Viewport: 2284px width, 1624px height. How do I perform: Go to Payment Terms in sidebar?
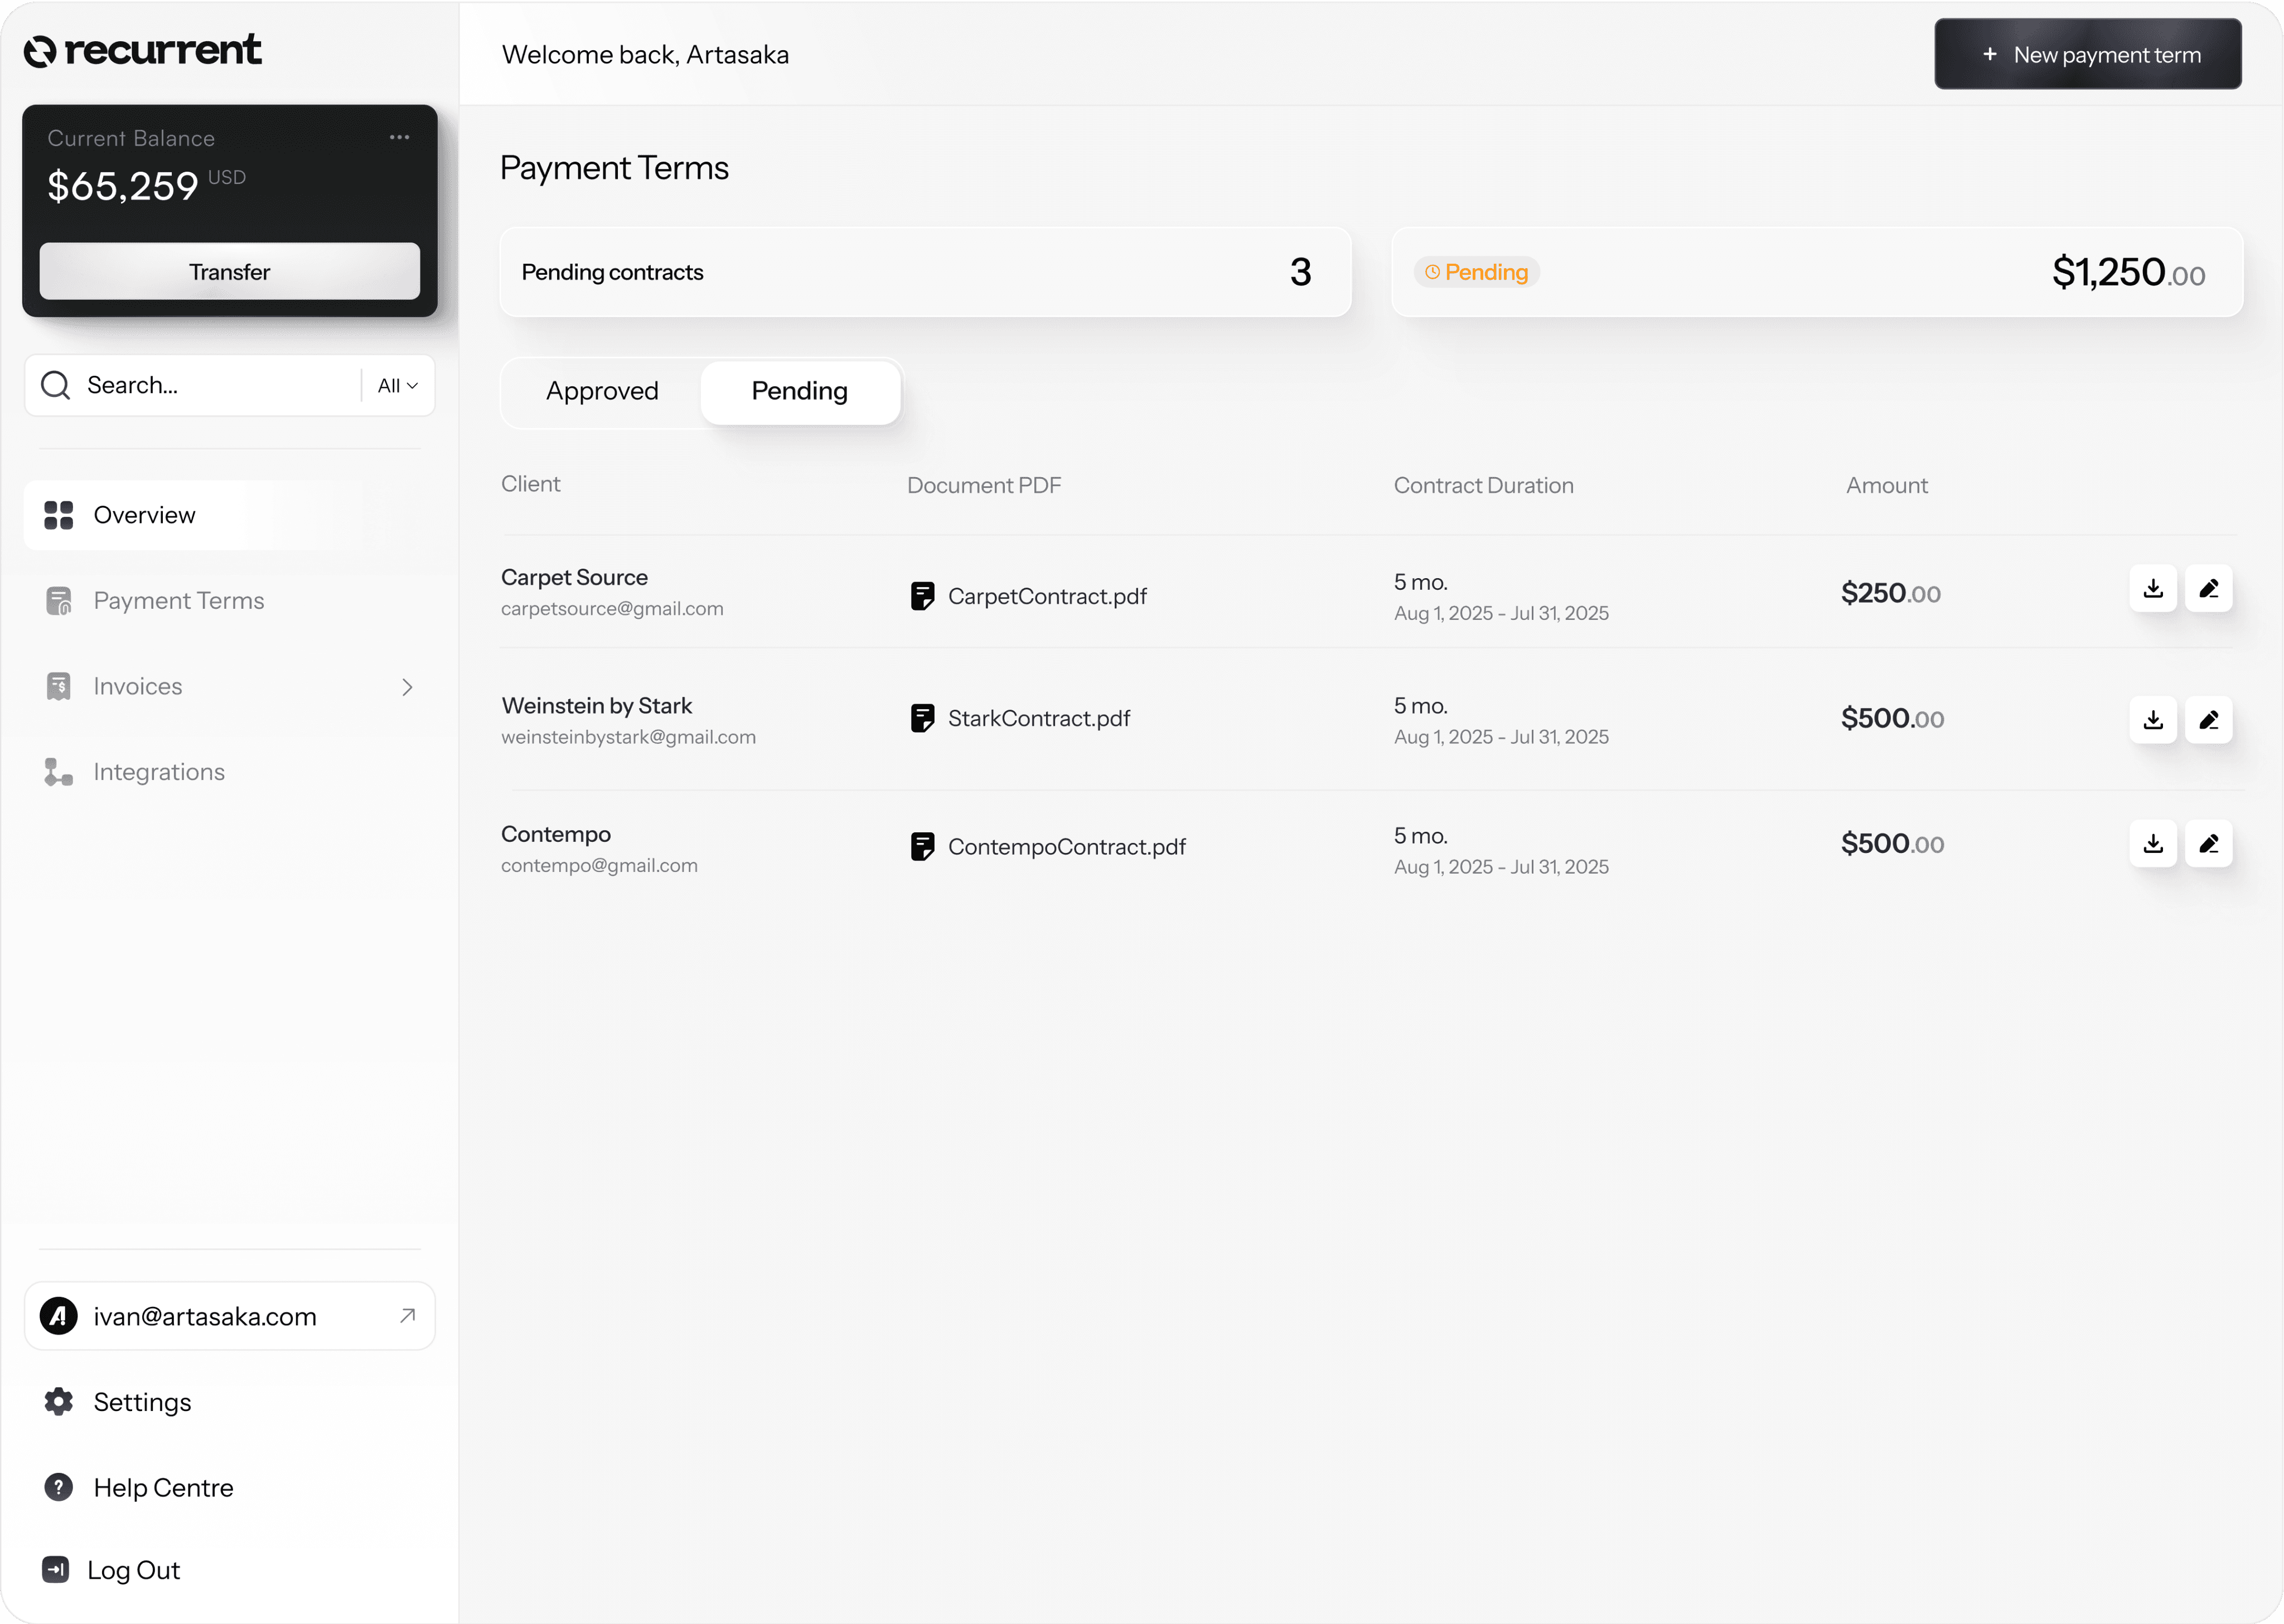(178, 601)
